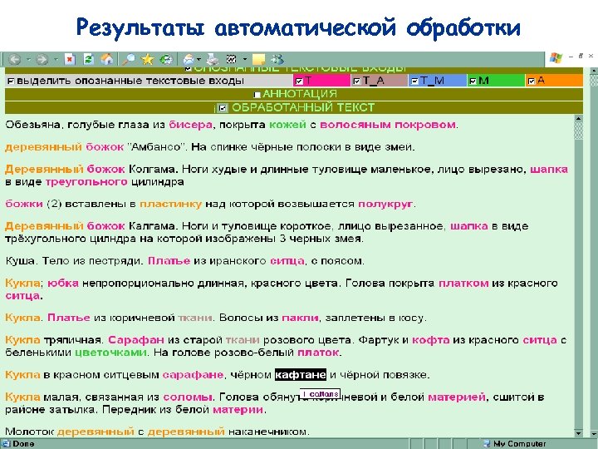Screen dimensions: 598x449
Task: Open the Forward button history dropdown
Action: (56, 60)
